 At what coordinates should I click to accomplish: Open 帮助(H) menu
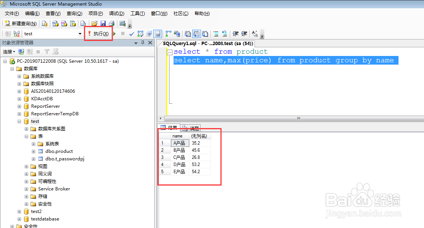[x=202, y=14]
